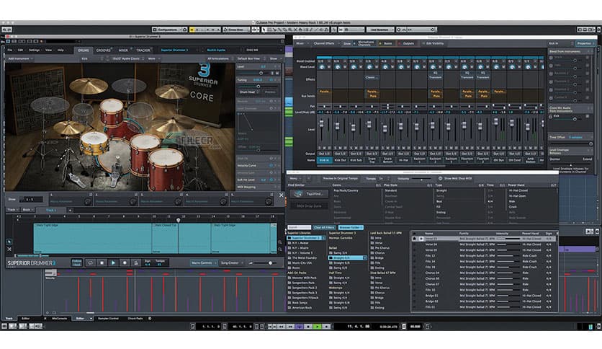602x349 pixels.
Task: Turn the Macro 1 knob
Action: click(88, 202)
